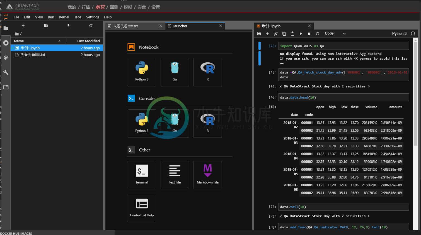Open the running kernels sidebar icon

(6, 43)
